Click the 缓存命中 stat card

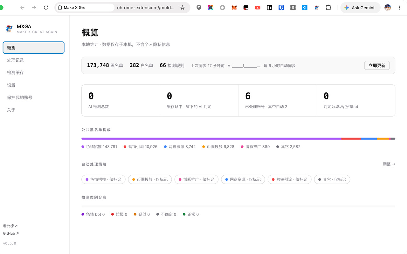coord(199,100)
